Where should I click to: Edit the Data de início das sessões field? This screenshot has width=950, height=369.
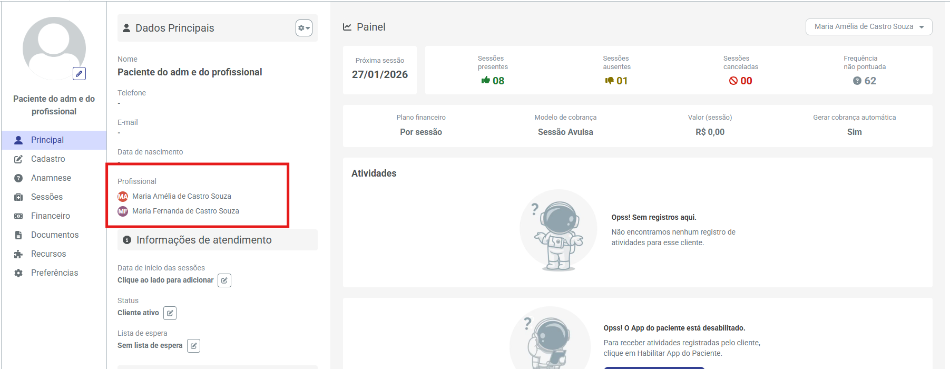click(224, 280)
